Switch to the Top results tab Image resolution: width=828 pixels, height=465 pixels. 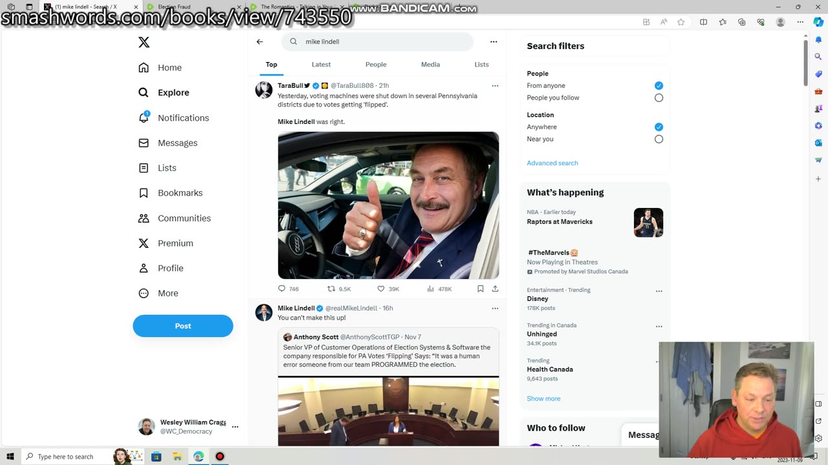tap(271, 65)
